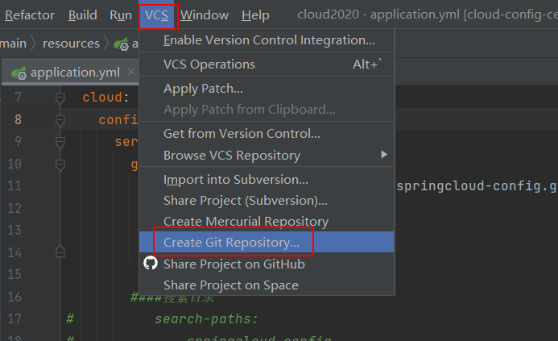This screenshot has width=558, height=341.
Task: Click springcloud-config.g text on line 11
Action: click(x=477, y=186)
